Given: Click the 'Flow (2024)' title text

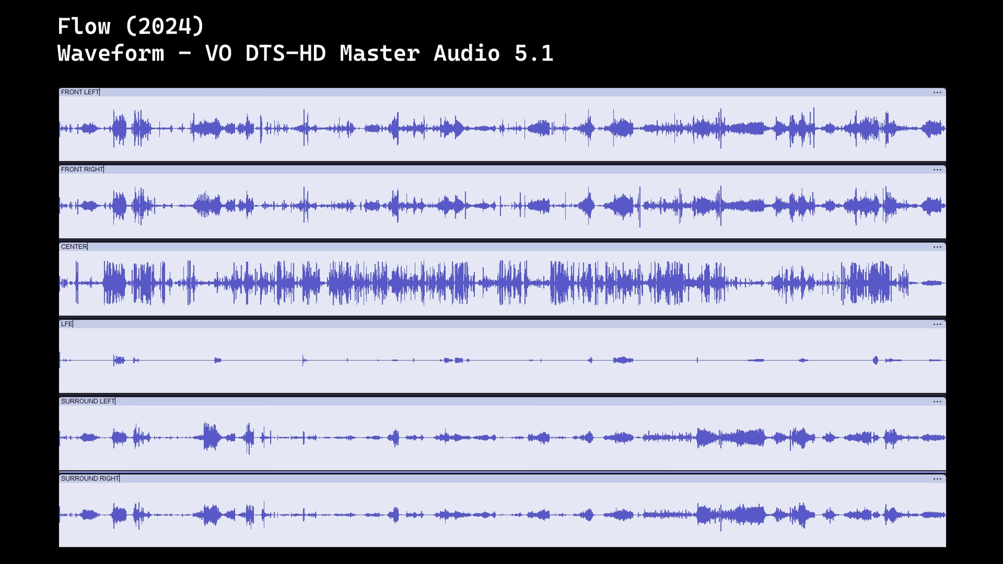Looking at the screenshot, I should tap(131, 26).
